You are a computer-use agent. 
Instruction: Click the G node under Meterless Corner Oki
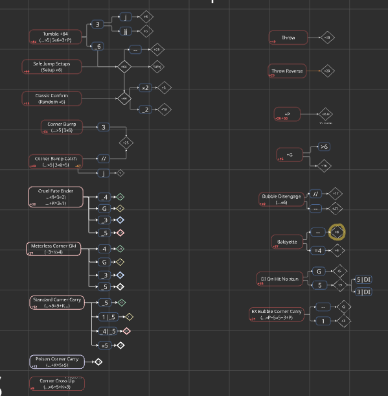coord(104,262)
